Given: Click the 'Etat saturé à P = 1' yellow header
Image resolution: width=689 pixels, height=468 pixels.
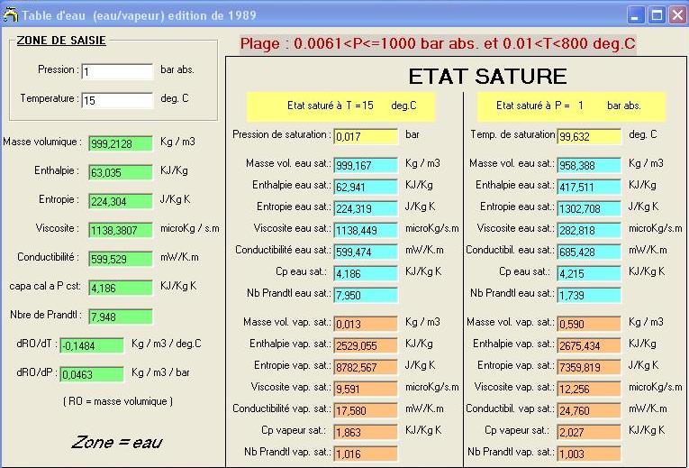Looking at the screenshot, I should [x=571, y=106].
